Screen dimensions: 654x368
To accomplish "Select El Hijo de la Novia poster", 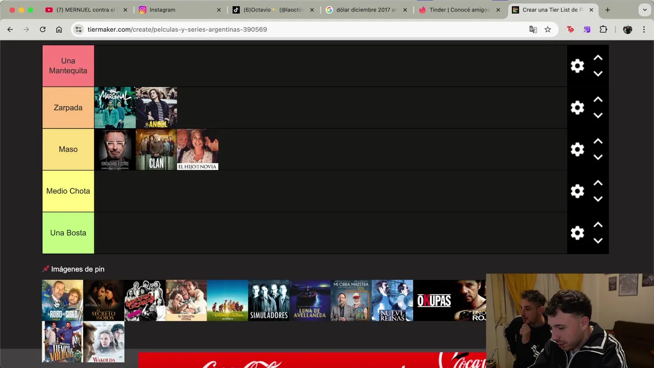I will [x=198, y=149].
